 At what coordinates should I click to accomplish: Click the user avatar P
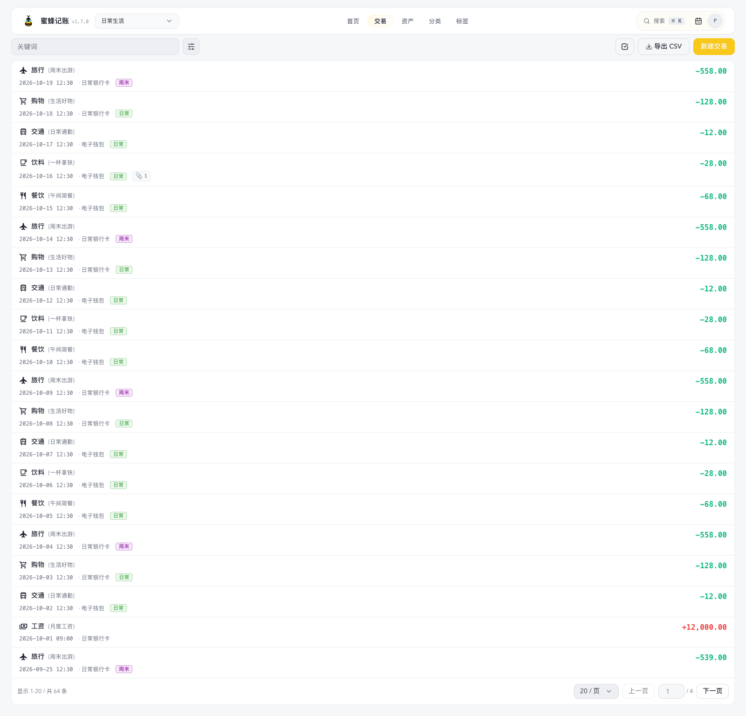click(x=715, y=21)
